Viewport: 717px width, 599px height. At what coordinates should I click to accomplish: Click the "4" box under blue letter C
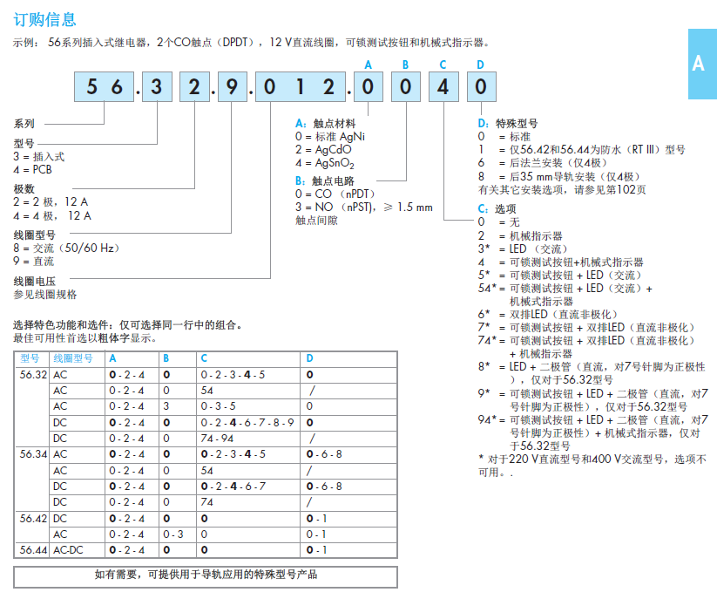(x=443, y=87)
